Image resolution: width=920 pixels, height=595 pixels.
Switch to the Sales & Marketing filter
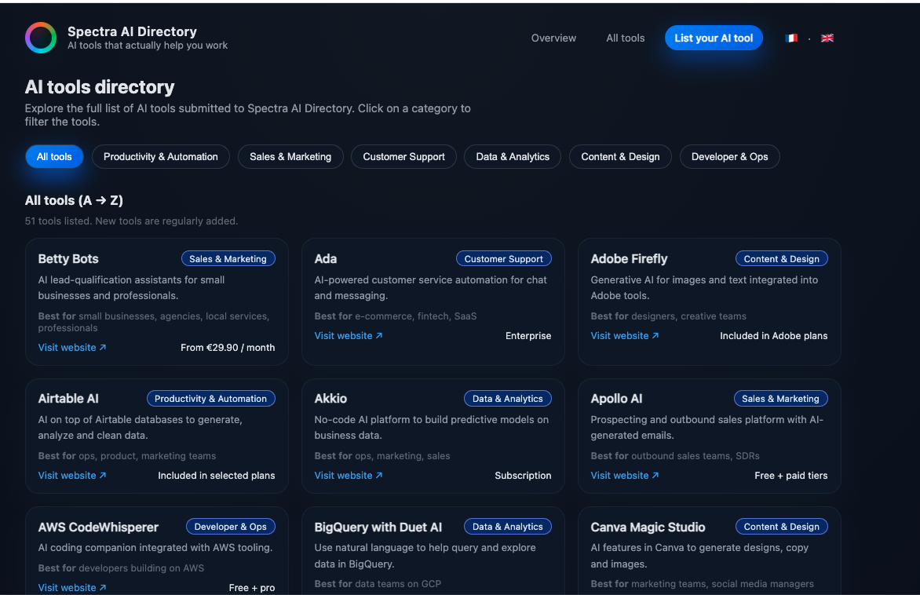click(290, 156)
